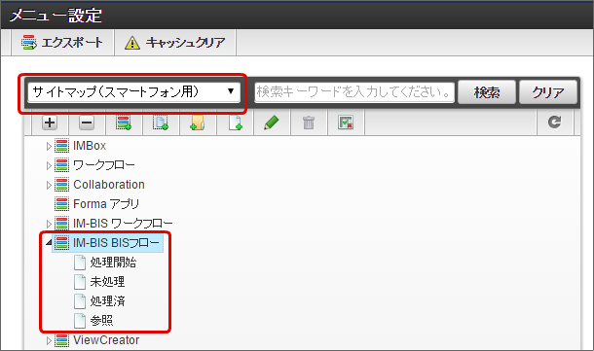The width and height of the screenshot is (594, 351).
Task: Select the ワークフロー menu group
Action: pos(104,165)
